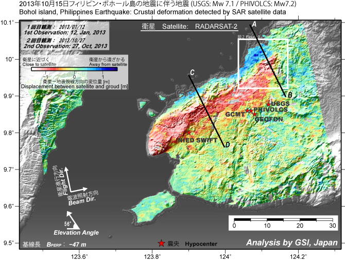This screenshot has width=345, height=261.
Task: Click the GEOFON text label
Action: [x=269, y=119]
